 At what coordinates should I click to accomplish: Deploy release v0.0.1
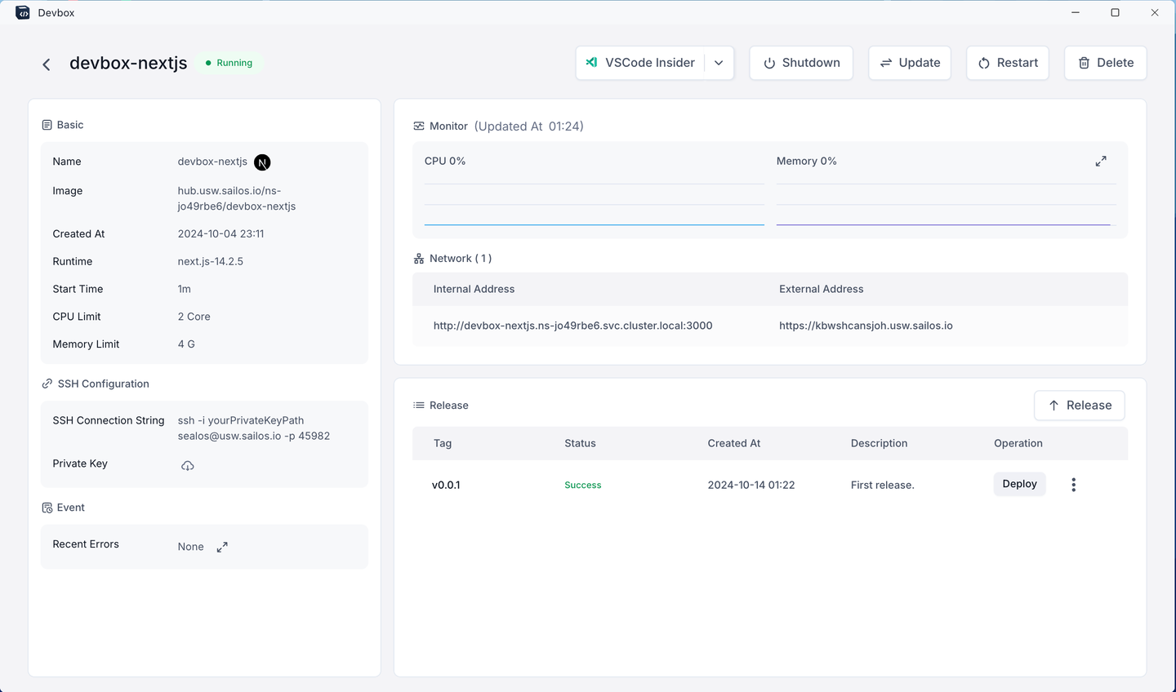click(1019, 483)
